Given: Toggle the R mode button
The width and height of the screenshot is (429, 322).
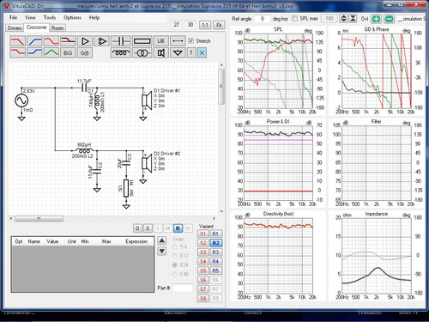Looking at the screenshot, I should pyautogui.click(x=178, y=228).
